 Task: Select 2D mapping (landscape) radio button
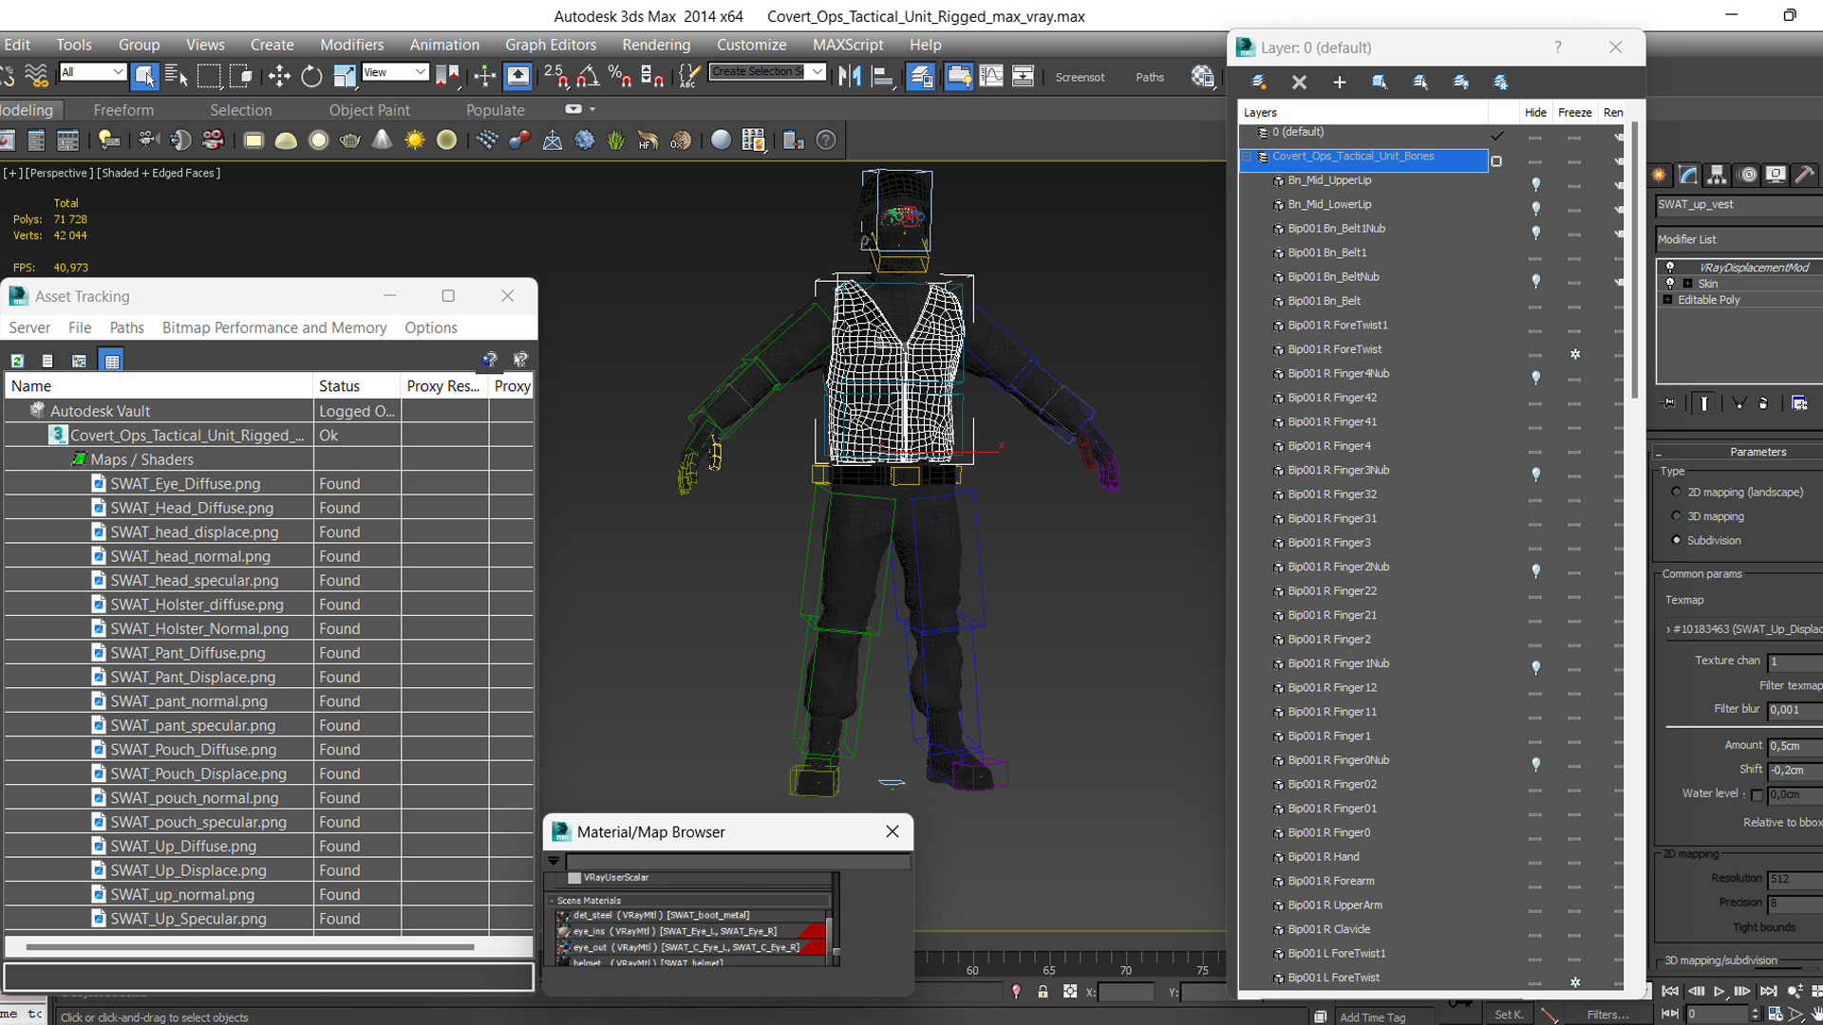1676,492
